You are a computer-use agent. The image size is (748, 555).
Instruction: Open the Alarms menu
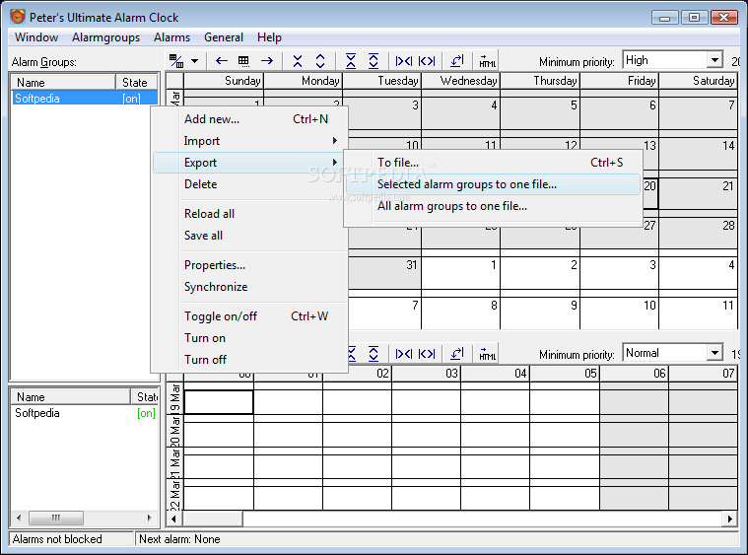(171, 37)
